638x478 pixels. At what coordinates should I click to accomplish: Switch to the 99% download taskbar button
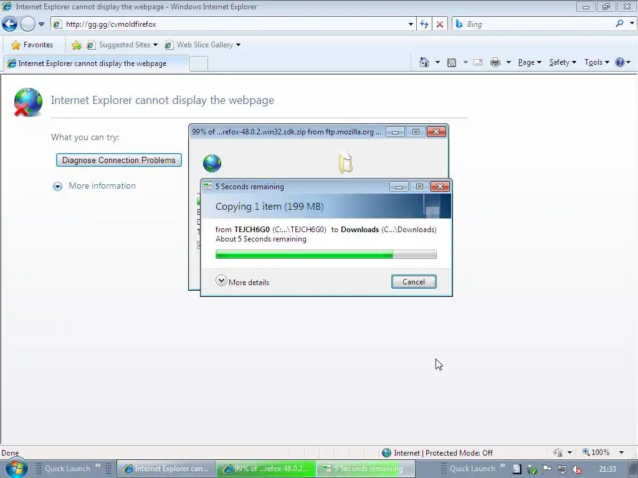[x=266, y=469]
